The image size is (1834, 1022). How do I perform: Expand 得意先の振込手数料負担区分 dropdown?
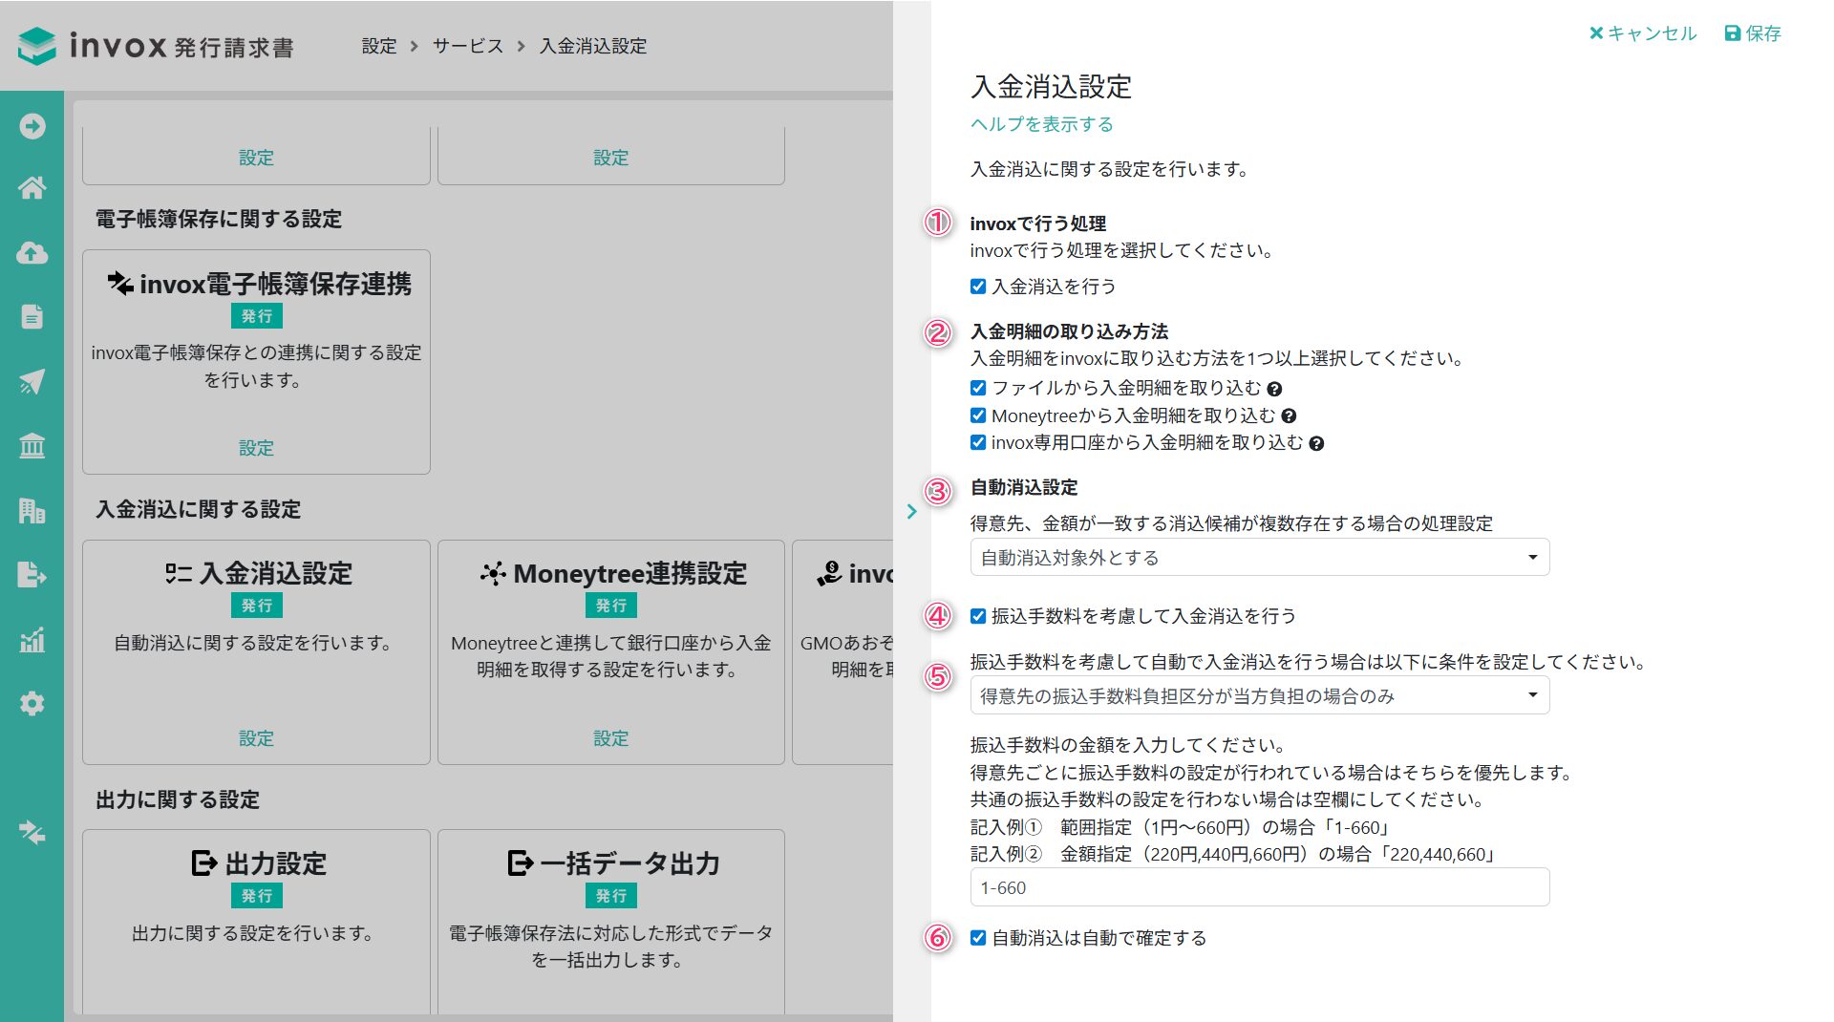coord(1259,696)
